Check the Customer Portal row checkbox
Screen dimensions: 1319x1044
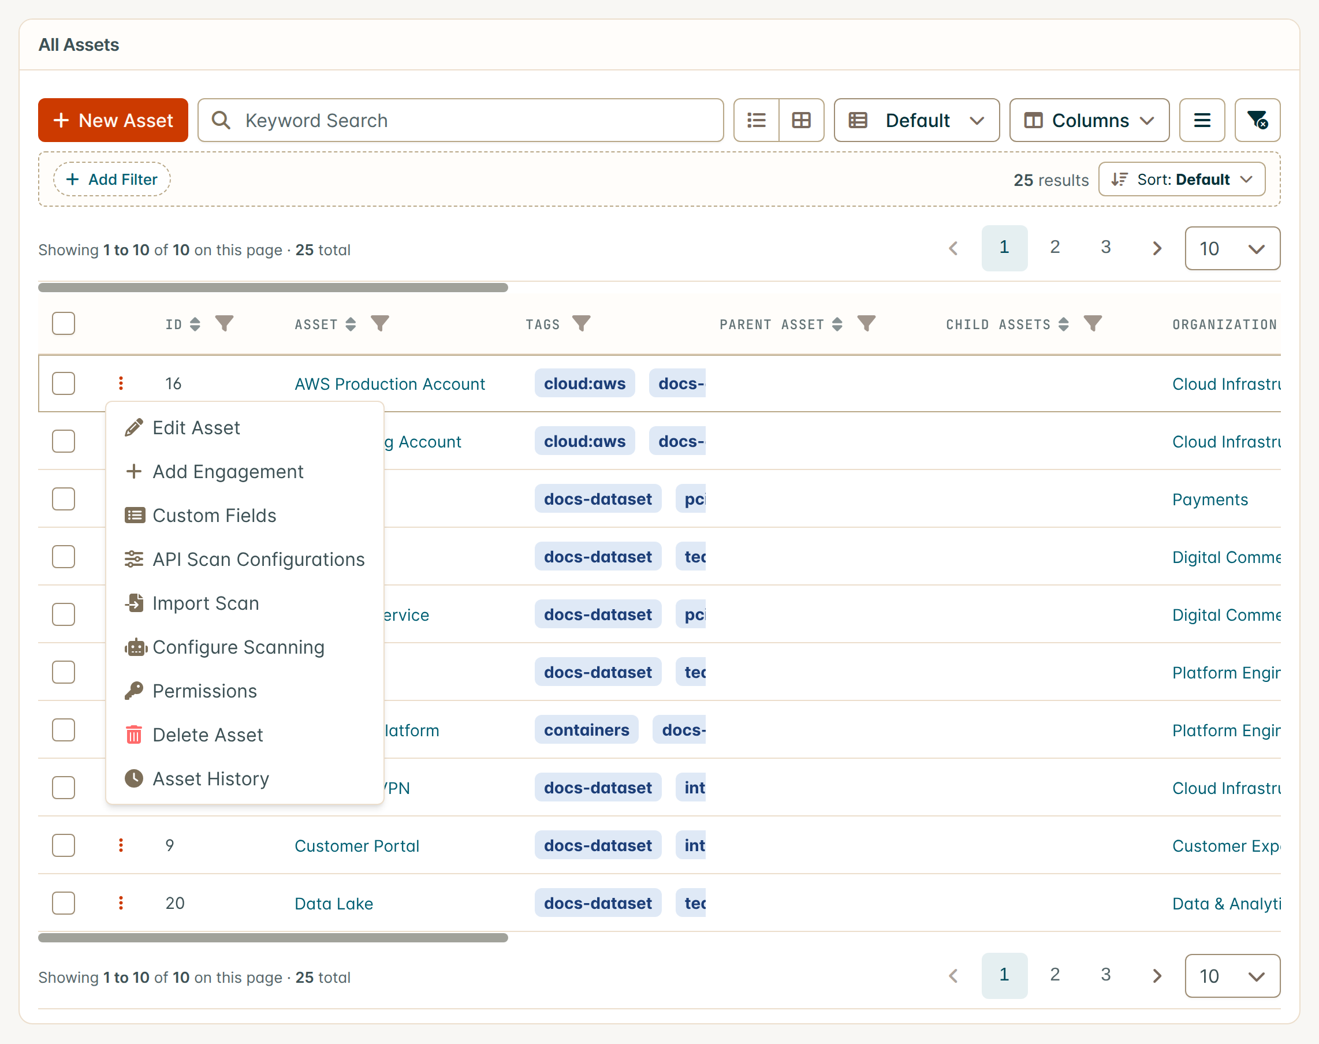coord(64,845)
